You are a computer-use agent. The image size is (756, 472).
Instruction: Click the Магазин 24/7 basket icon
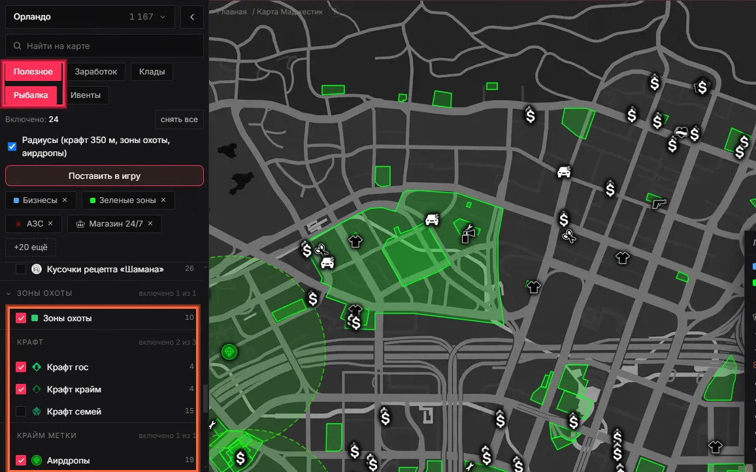point(80,224)
